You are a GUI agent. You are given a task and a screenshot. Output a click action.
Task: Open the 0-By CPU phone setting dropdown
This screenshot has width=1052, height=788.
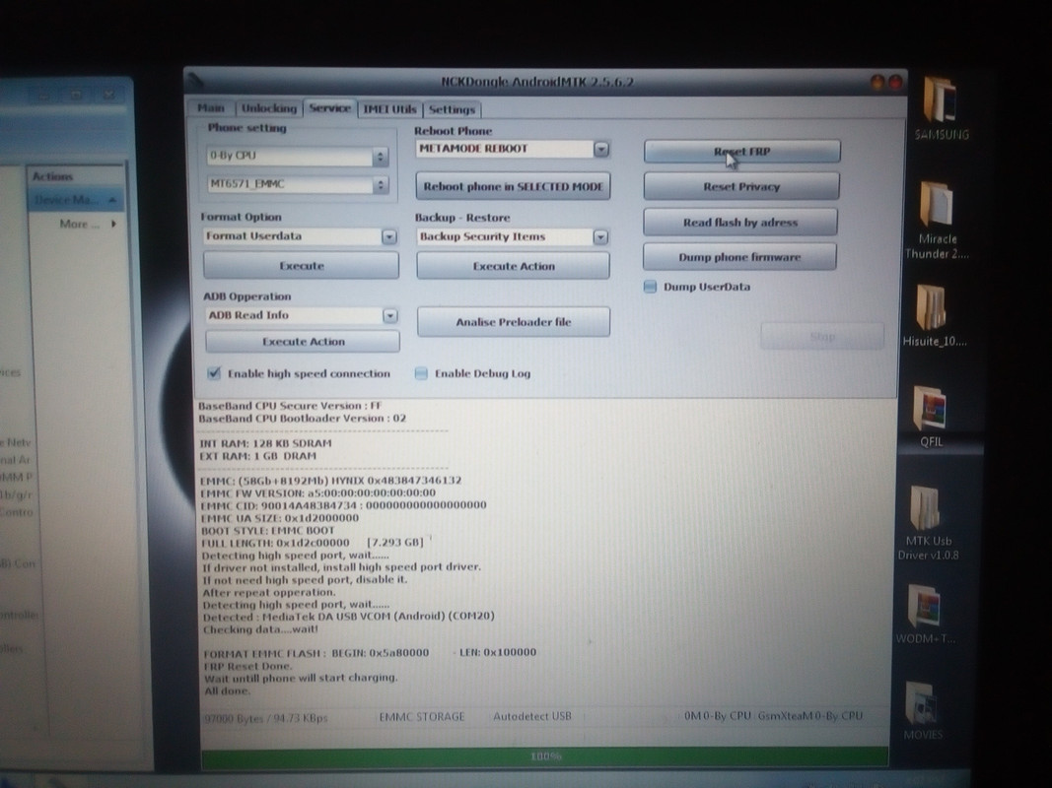coord(297,156)
